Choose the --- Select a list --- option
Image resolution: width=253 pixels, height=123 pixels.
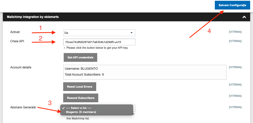(97, 108)
